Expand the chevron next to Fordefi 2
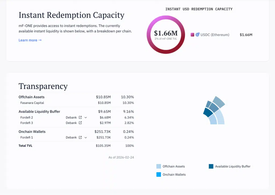The image size is (275, 195). 85,117
